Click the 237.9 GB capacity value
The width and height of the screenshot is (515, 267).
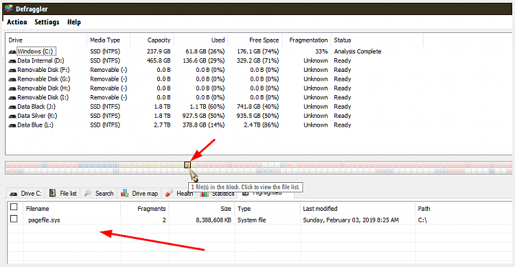click(x=159, y=51)
